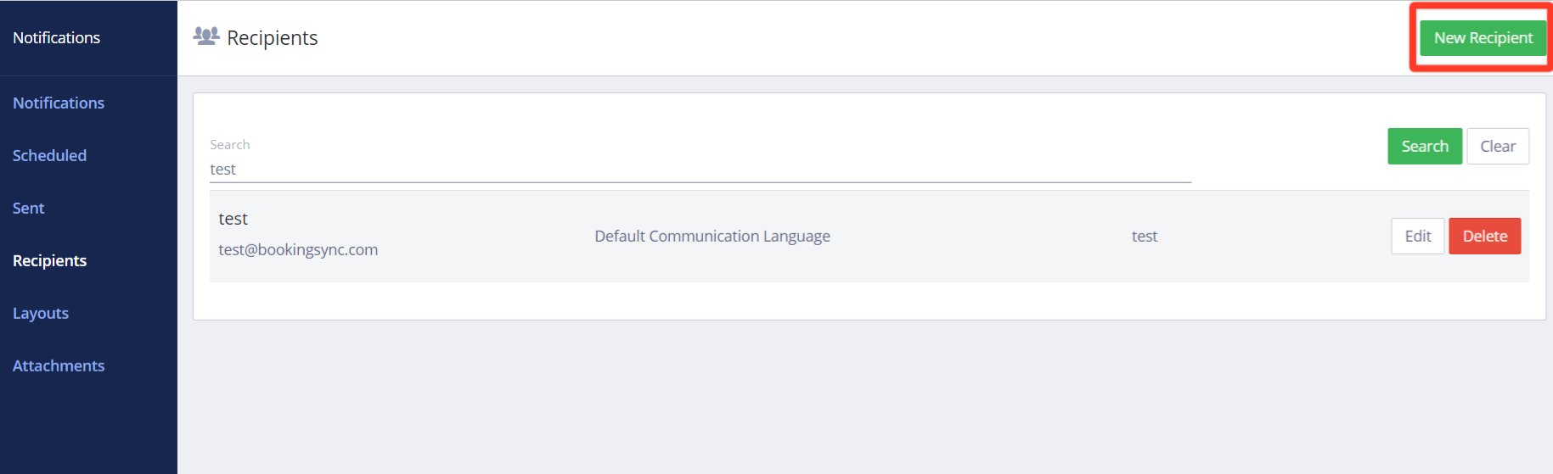
Task: Select Recipients in the sidebar
Action: (49, 260)
